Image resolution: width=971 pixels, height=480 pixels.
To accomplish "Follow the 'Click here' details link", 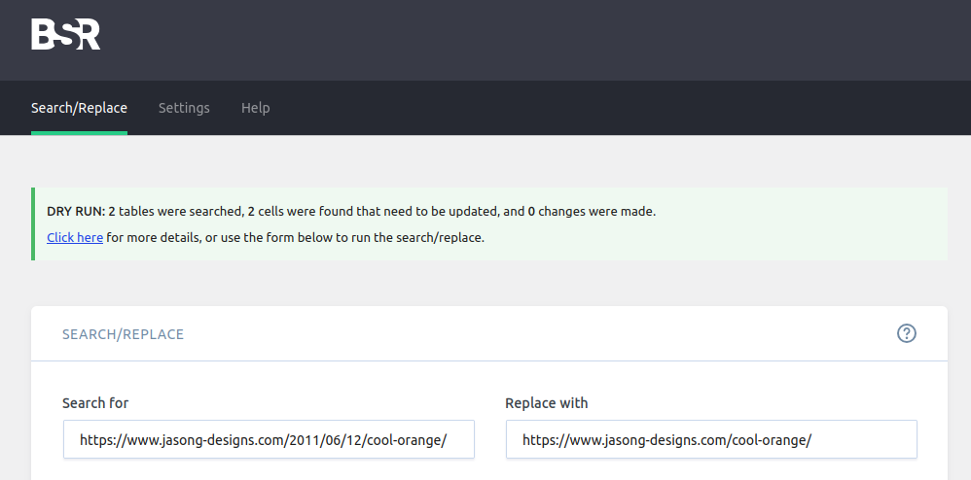I will coord(75,237).
